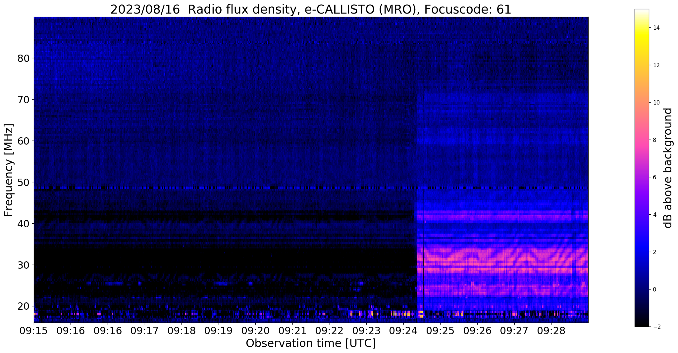Screen dimensions: 678x353
Task: Click the 2 tick on the colorbar
Action: click(x=654, y=252)
